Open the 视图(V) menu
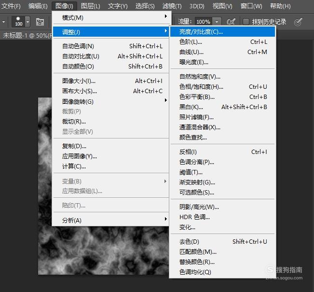The image size is (314, 292). pos(222,6)
